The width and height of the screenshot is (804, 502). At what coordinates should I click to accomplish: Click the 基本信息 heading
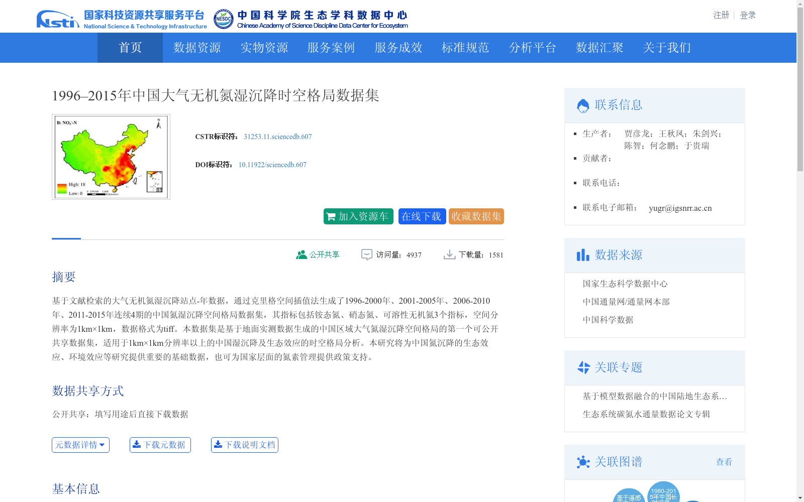(x=76, y=488)
